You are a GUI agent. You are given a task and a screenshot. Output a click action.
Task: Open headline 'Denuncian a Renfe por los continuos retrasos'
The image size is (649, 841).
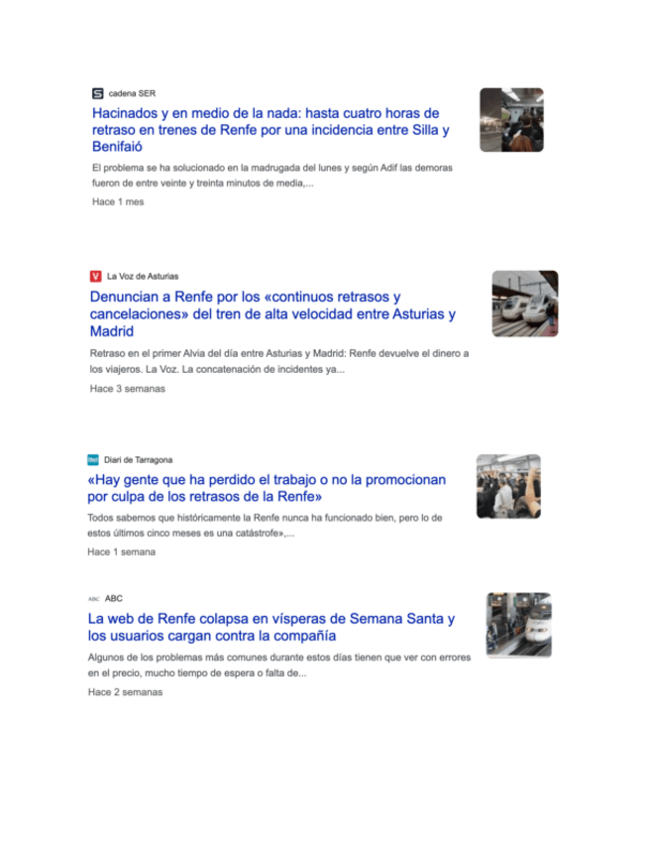pos(272,313)
